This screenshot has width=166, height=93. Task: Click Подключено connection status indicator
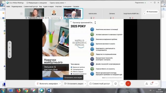[140, 3]
